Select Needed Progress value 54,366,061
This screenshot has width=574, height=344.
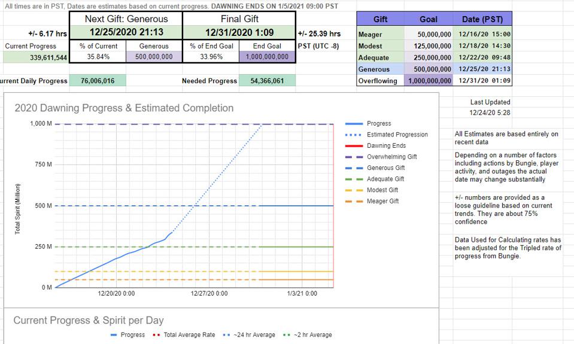coord(267,81)
